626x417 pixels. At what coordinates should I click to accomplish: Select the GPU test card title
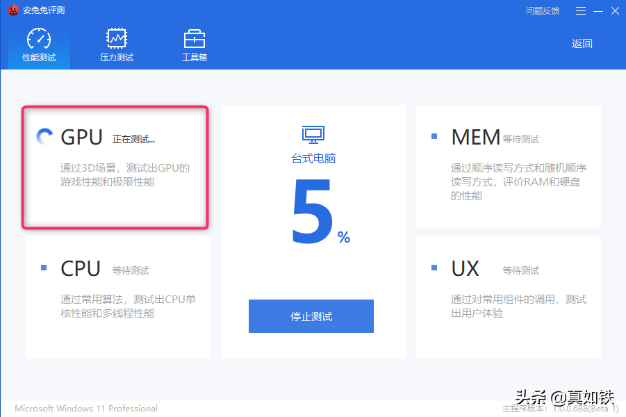[x=82, y=137]
